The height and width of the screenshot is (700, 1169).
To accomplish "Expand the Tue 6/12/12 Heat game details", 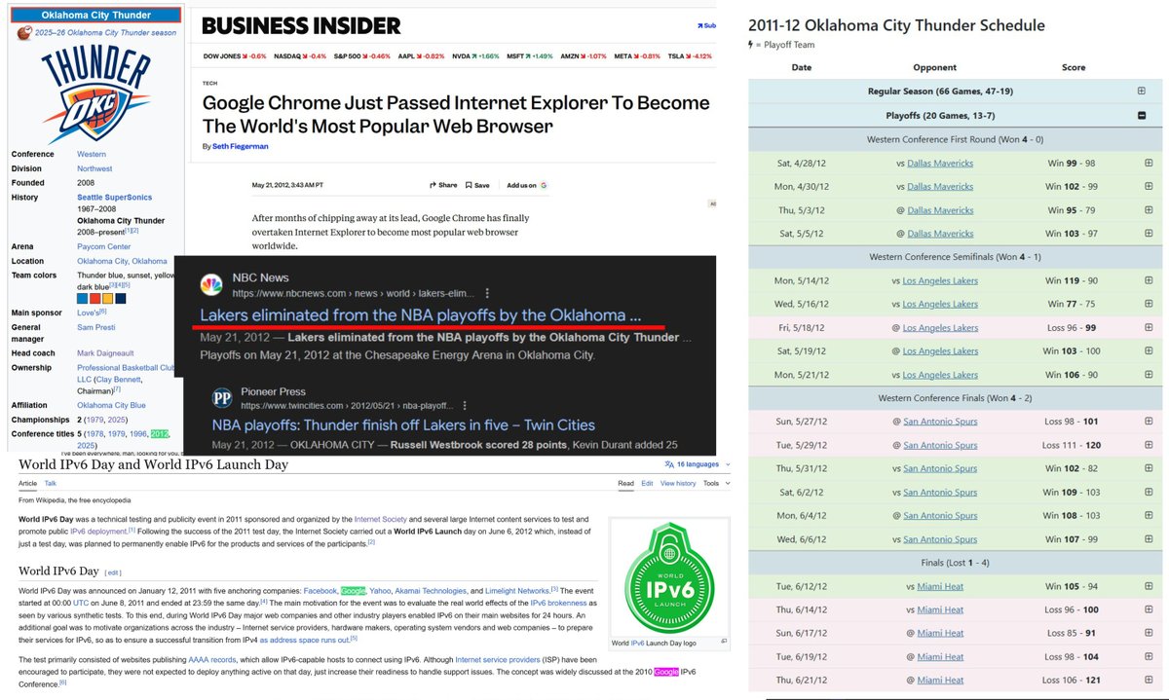I will pyautogui.click(x=1149, y=586).
